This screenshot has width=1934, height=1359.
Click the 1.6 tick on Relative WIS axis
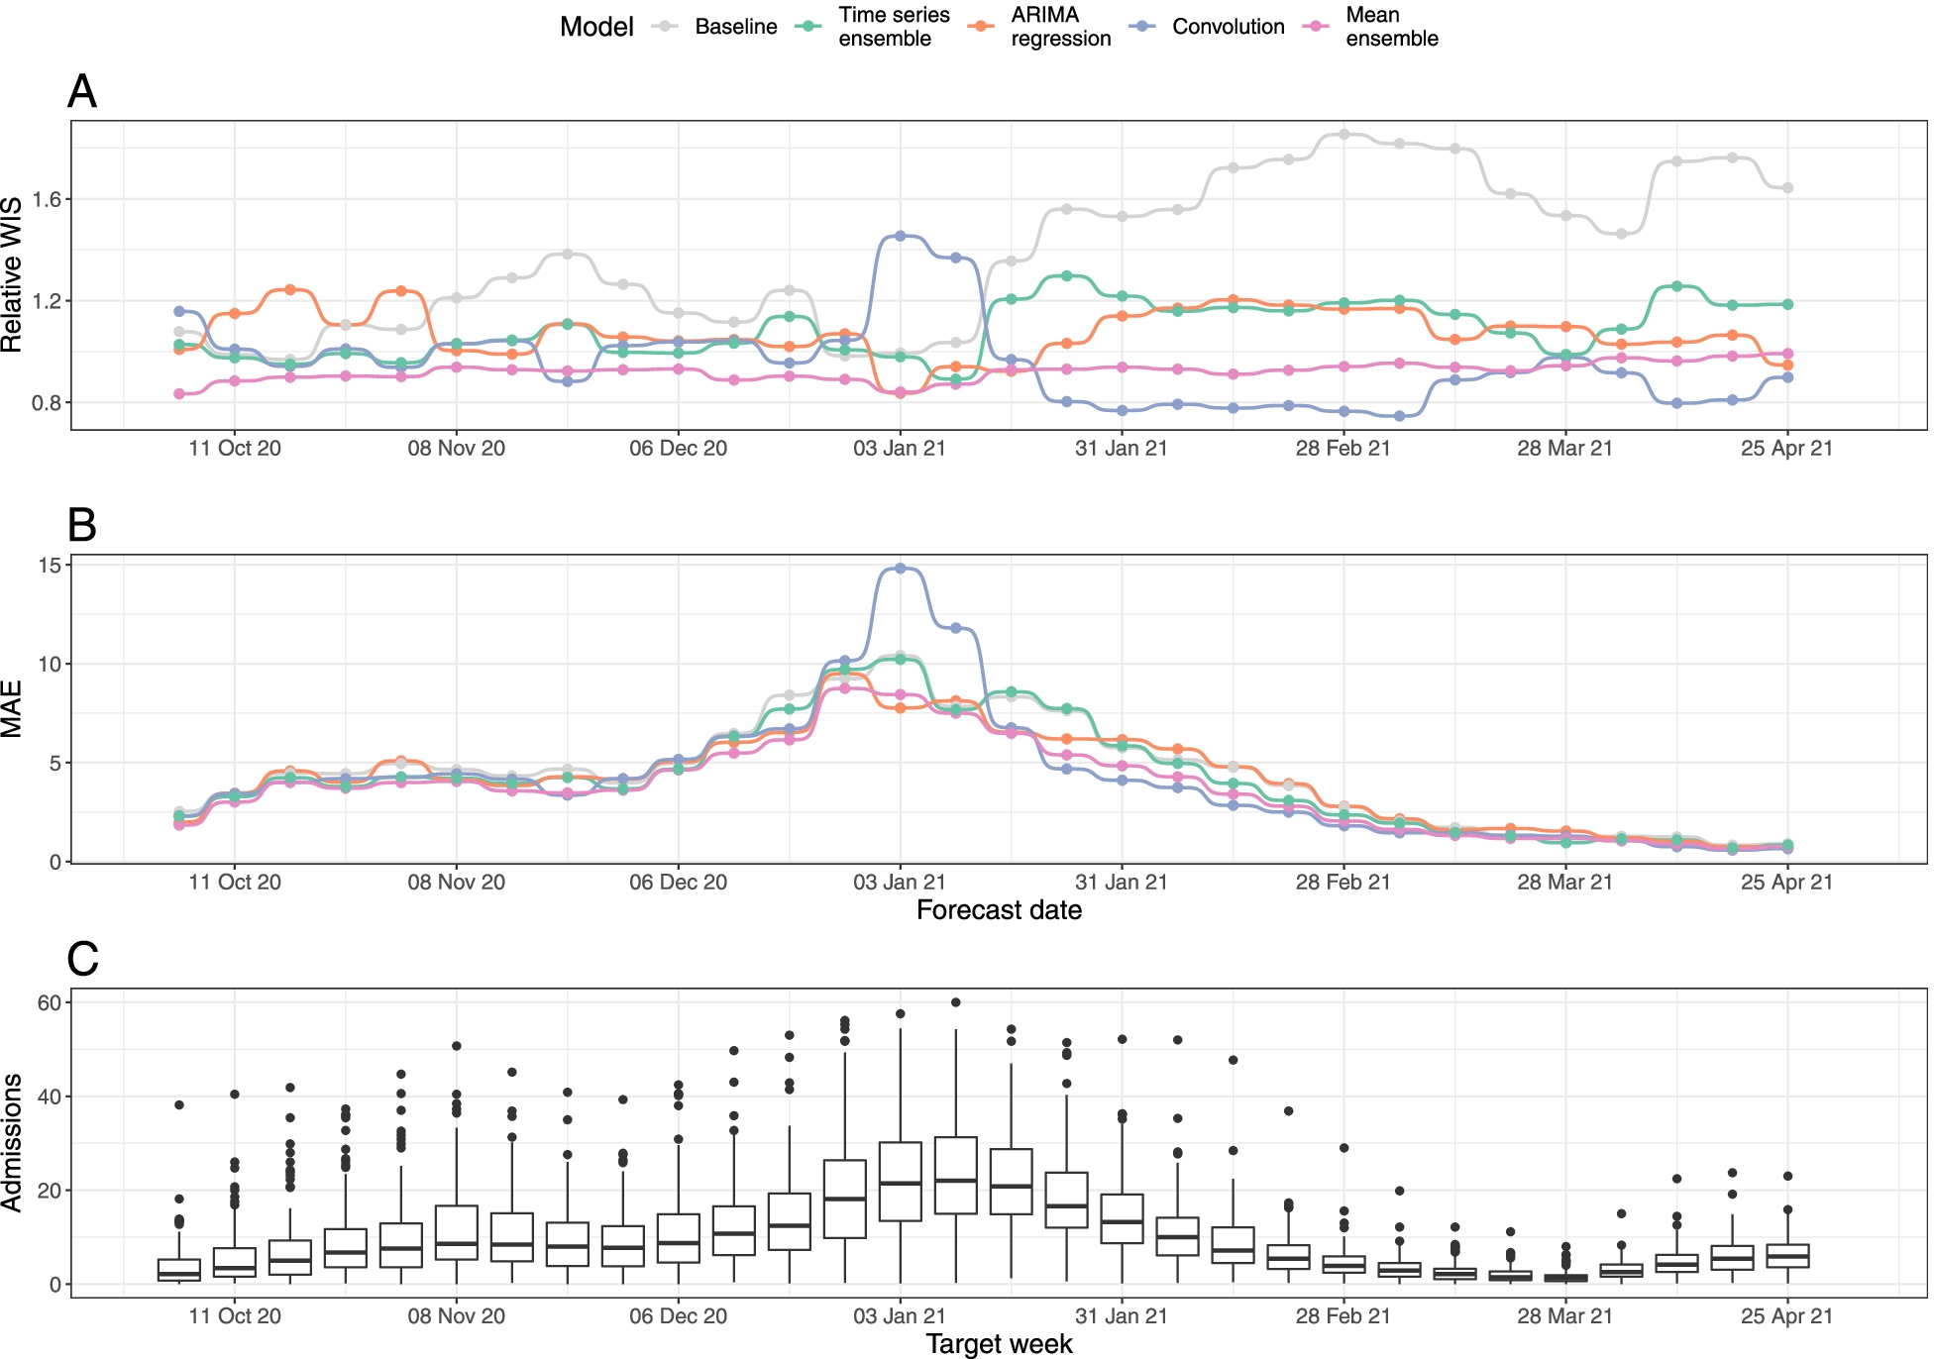point(47,200)
